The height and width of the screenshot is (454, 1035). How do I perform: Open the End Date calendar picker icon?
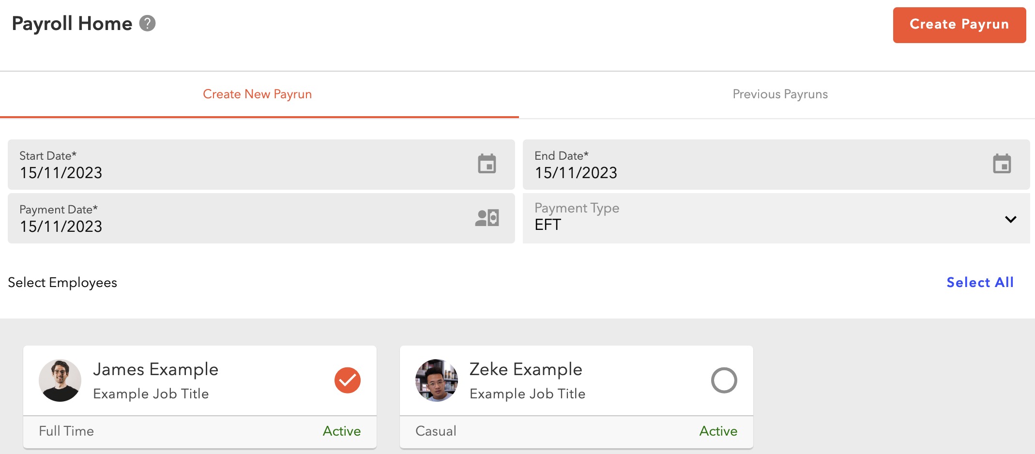[x=1002, y=164]
